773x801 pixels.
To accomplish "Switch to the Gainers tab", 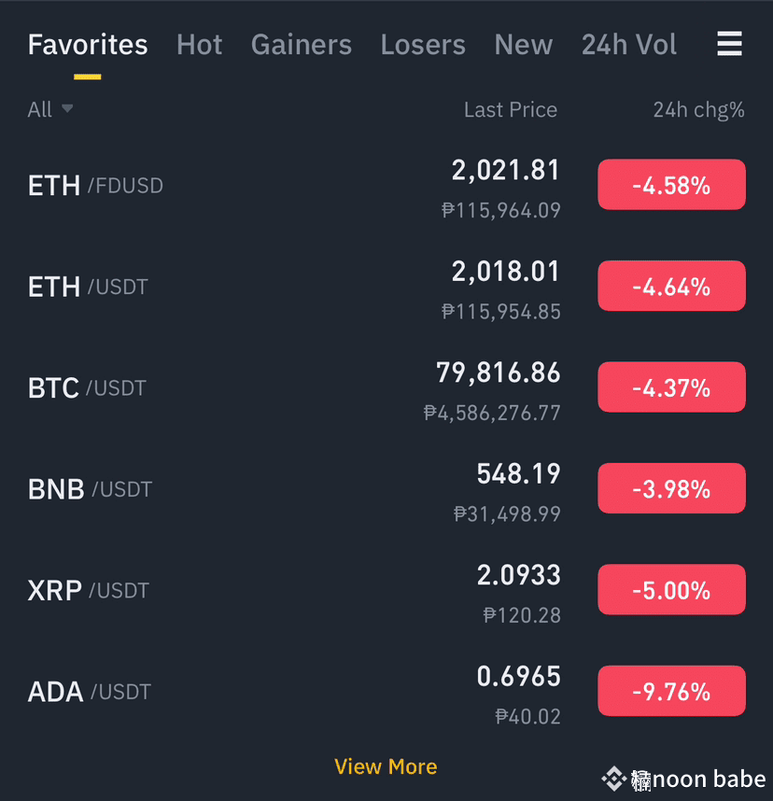I will point(302,45).
